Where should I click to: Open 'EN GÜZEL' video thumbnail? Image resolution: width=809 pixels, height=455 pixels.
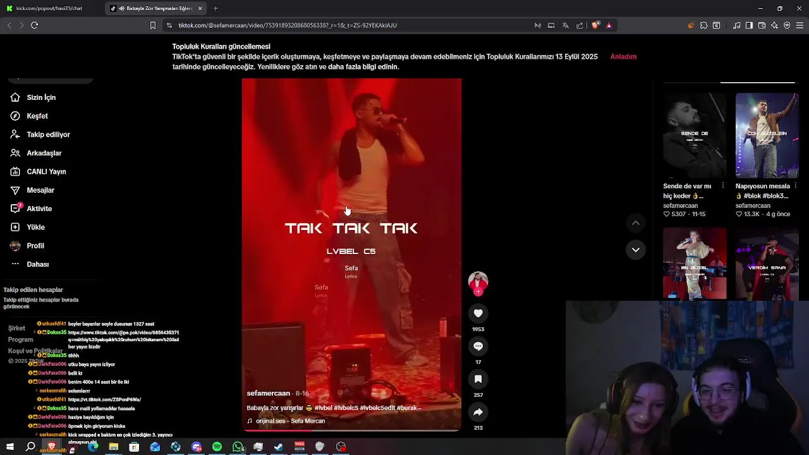coord(695,264)
